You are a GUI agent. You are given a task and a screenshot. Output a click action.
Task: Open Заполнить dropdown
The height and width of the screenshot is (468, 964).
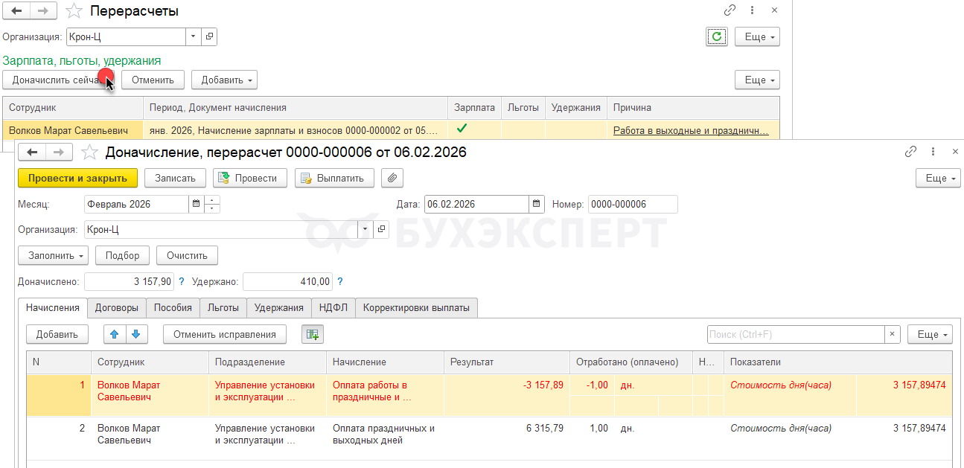[x=53, y=255]
